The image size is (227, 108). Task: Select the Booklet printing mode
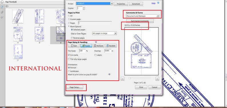[x=111, y=46]
